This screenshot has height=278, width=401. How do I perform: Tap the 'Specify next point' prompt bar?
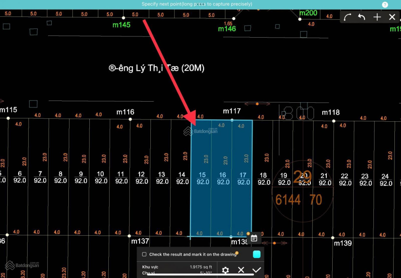point(197,4)
